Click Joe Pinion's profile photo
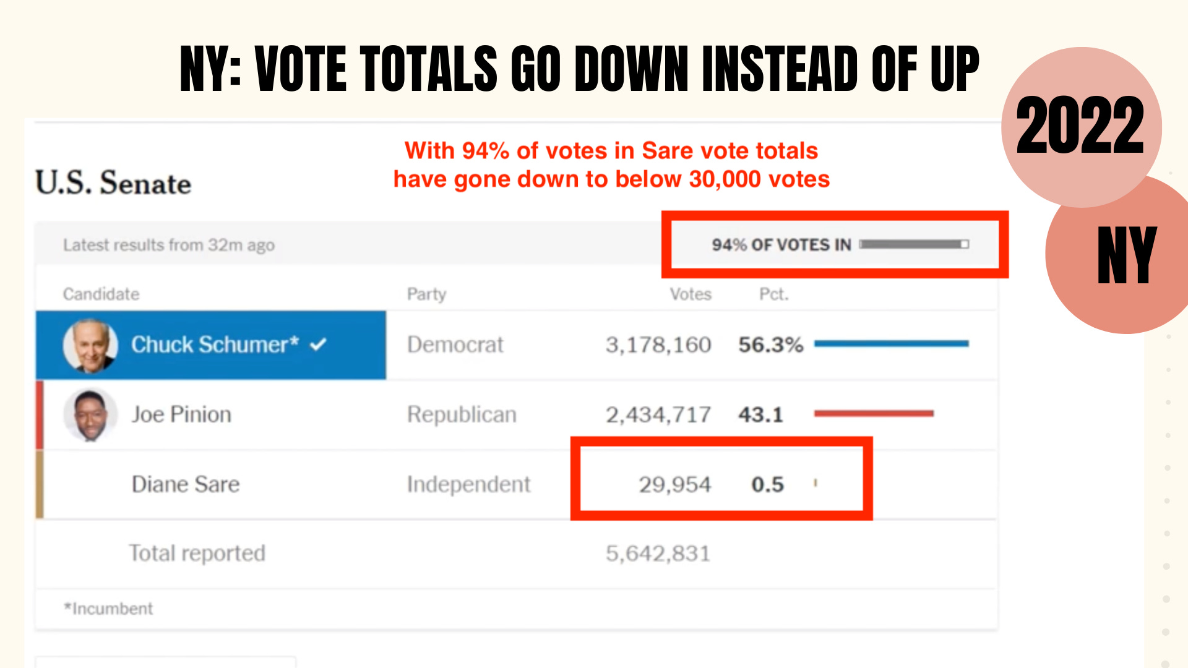1188x668 pixels. click(90, 414)
